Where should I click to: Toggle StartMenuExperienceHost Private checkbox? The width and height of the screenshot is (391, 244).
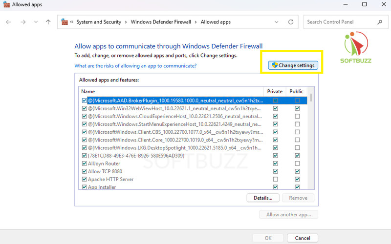[276, 124]
